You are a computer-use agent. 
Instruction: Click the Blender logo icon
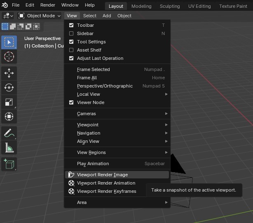tap(5, 5)
